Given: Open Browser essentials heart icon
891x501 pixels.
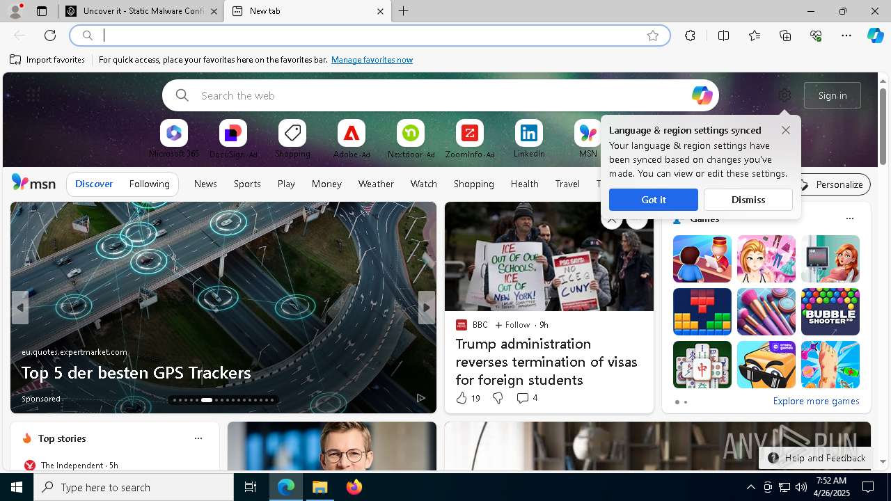Looking at the screenshot, I should (x=816, y=35).
